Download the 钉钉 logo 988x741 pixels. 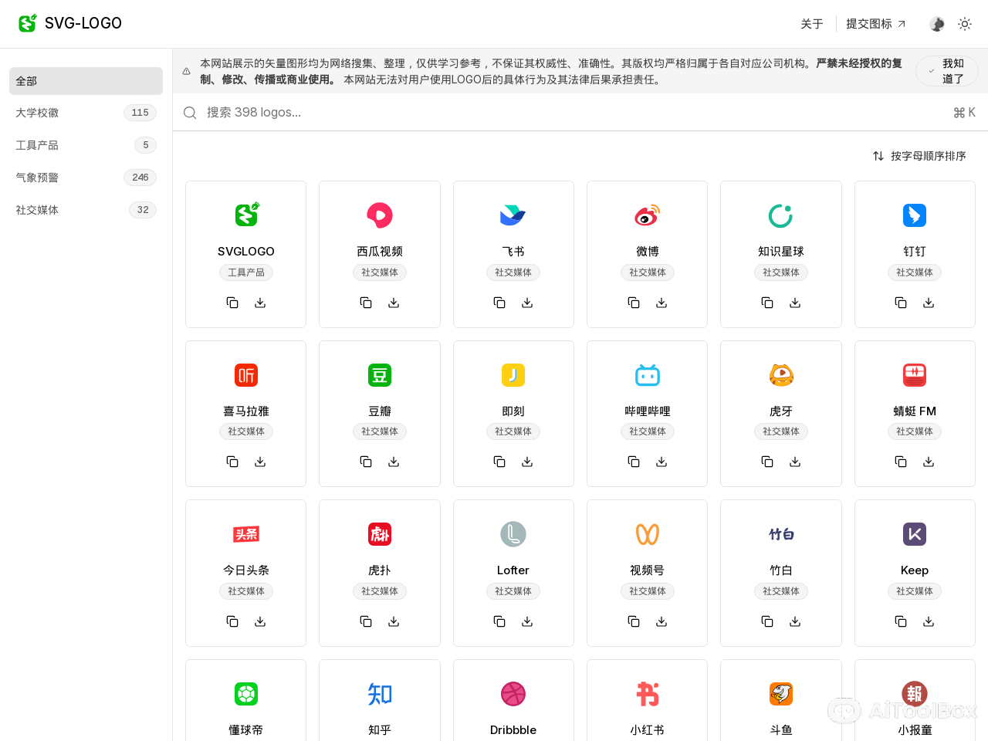pos(929,303)
